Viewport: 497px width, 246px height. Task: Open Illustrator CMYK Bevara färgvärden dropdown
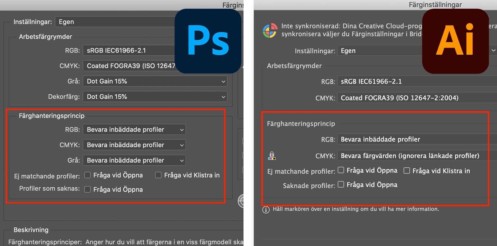point(417,156)
